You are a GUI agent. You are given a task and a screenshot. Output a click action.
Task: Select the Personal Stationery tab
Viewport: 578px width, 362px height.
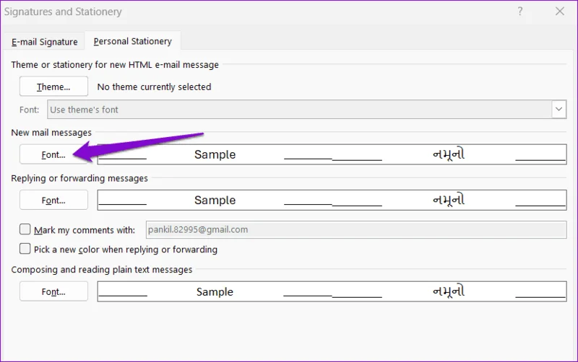coord(133,41)
